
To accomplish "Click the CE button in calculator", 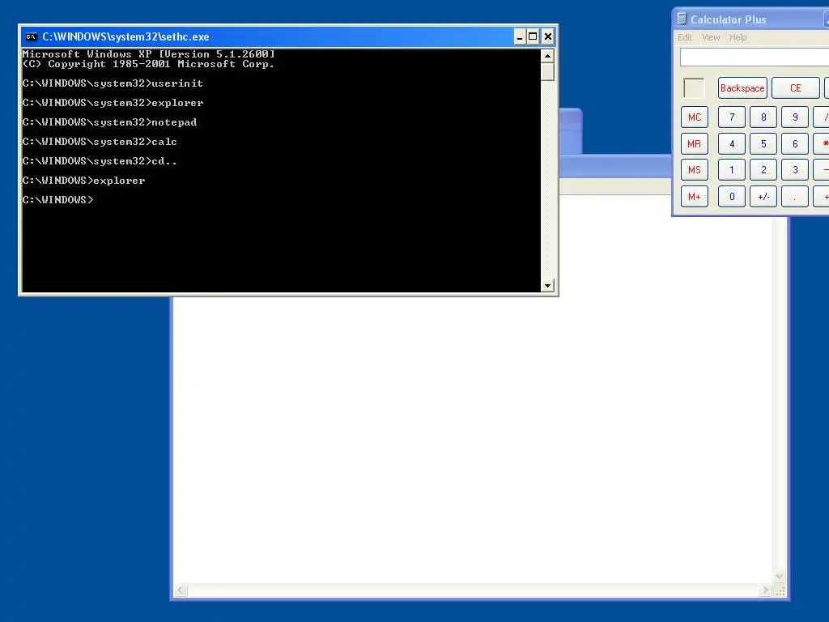I will pos(796,87).
